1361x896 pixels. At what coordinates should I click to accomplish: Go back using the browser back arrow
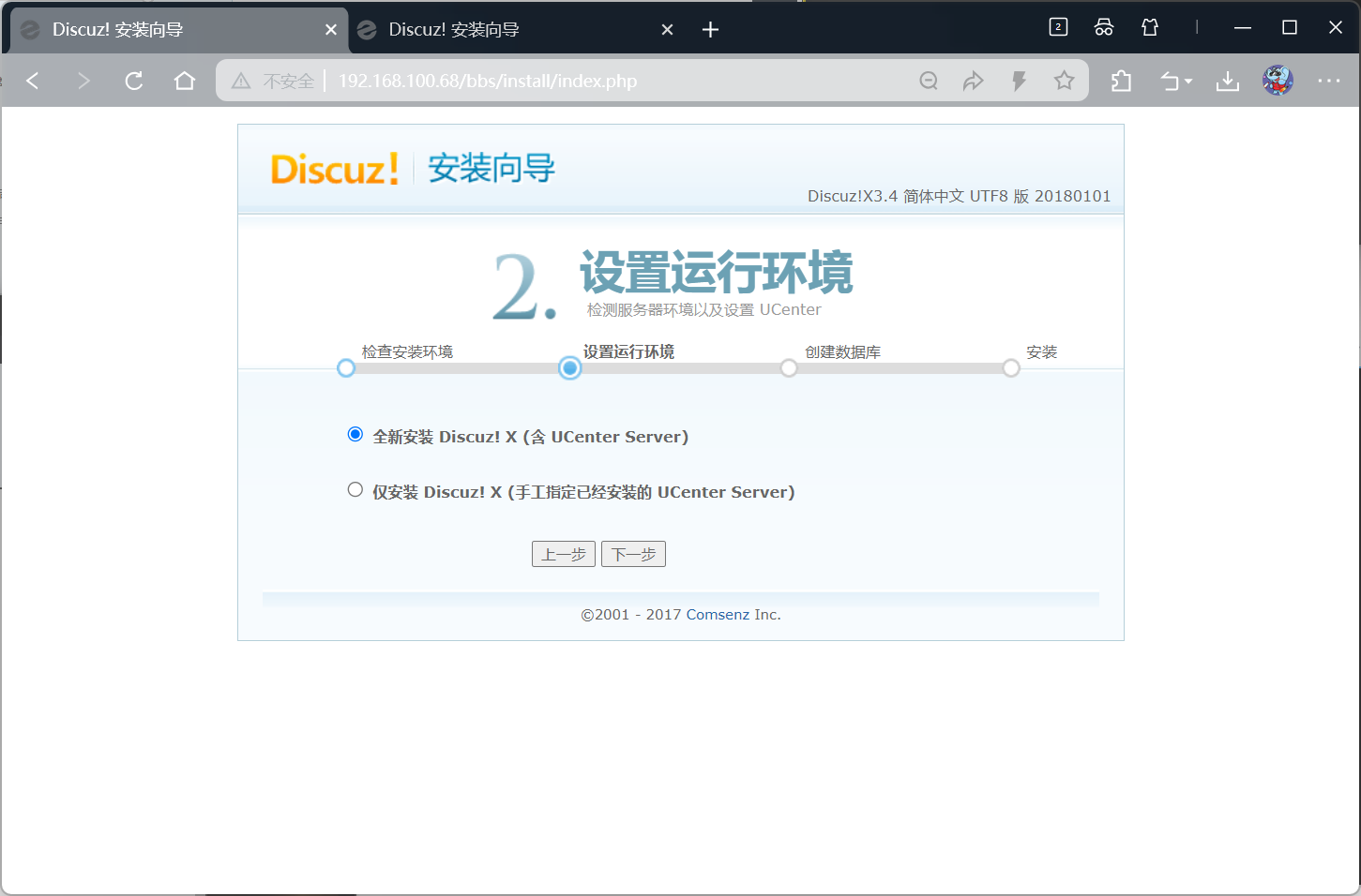coord(33,81)
